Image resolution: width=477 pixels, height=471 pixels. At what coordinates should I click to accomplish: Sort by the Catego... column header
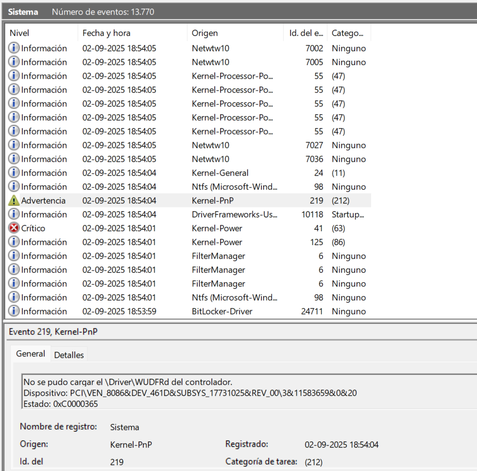(349, 33)
